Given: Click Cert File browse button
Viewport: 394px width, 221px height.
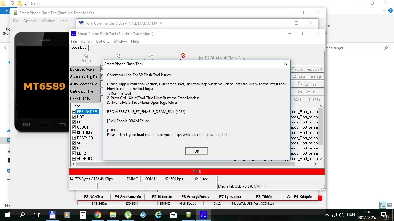Looking at the screenshot, I should (x=307, y=92).
